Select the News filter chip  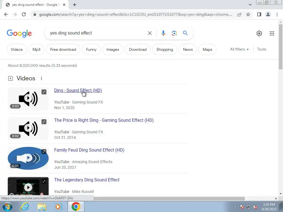click(188, 49)
